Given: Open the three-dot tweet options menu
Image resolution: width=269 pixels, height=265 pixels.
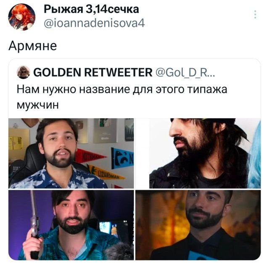Looking at the screenshot, I should pyautogui.click(x=255, y=14).
